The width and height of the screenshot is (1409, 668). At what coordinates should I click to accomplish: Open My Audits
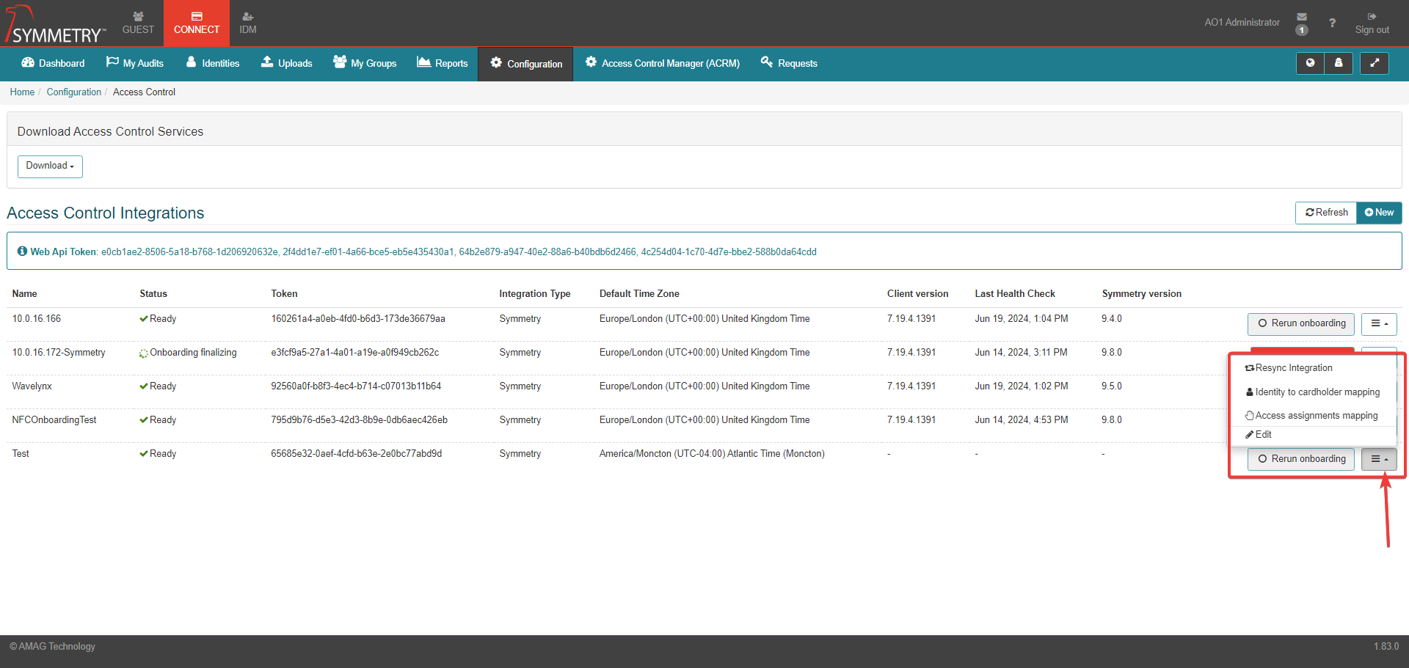click(x=135, y=63)
